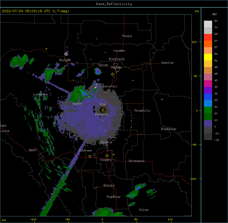Select the Airdrie city label
Image resolution: width=228 pixels, height=223 pixels.
pyautogui.click(x=107, y=142)
